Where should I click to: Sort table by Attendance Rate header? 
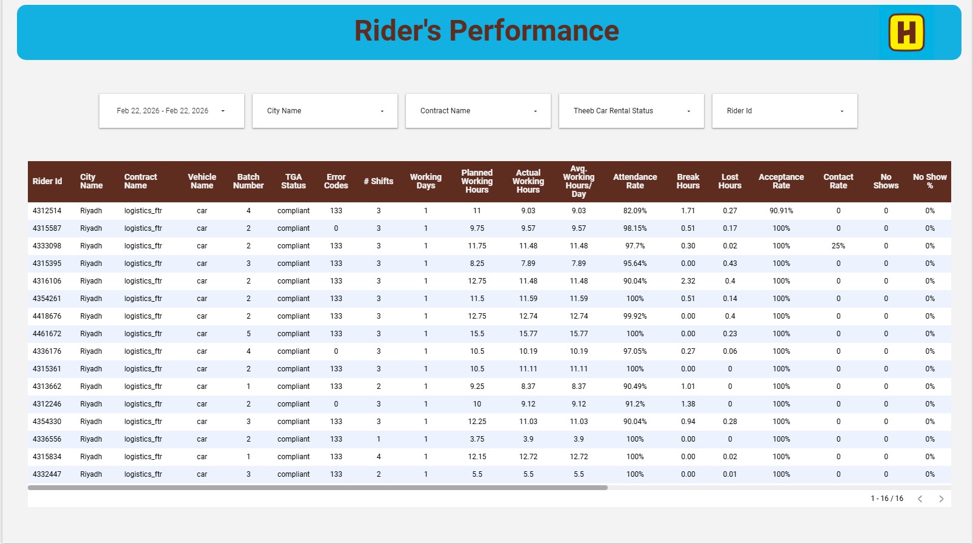635,181
